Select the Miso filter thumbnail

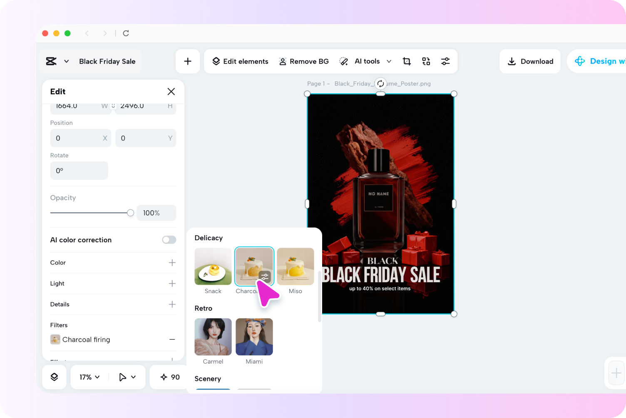click(x=296, y=266)
